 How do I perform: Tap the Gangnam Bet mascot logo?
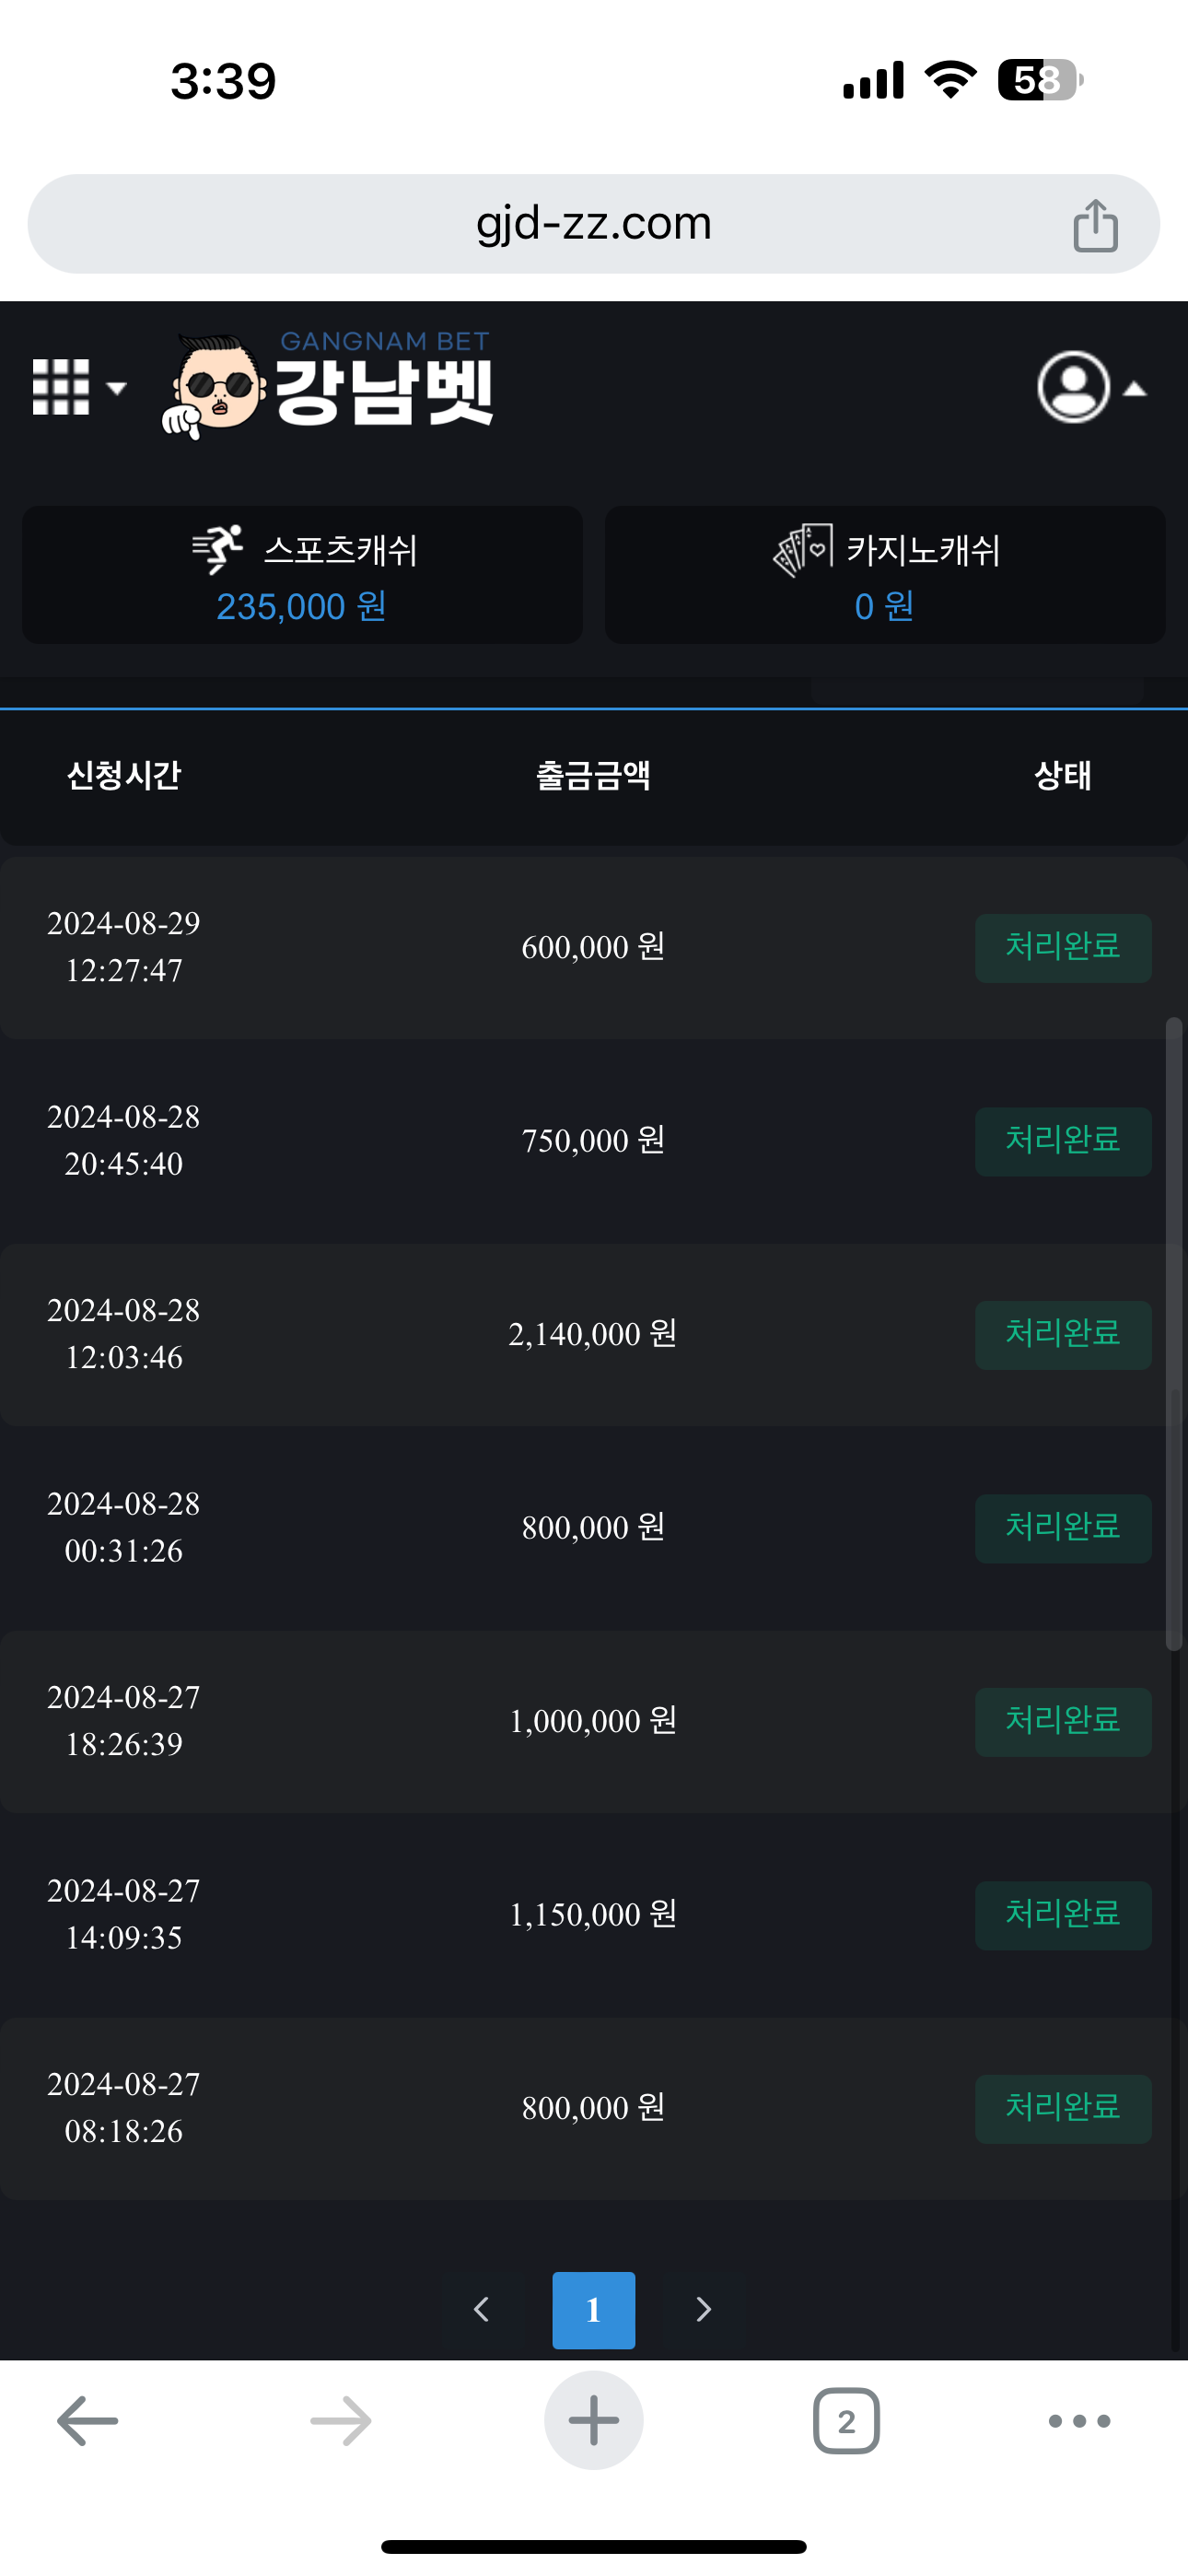tap(213, 388)
